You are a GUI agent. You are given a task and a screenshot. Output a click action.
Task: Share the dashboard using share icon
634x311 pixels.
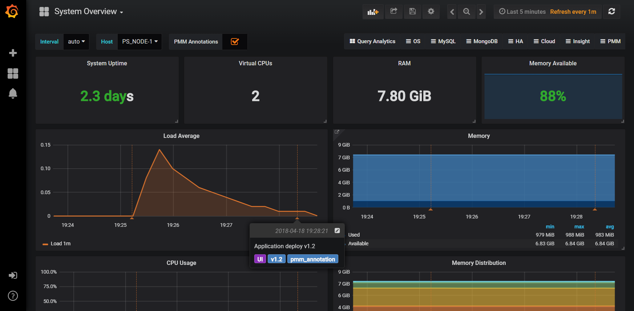(393, 12)
